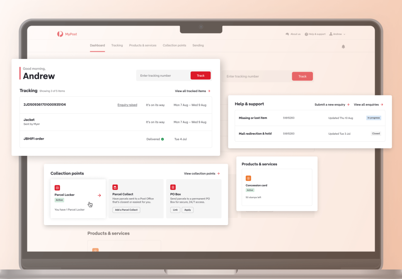The width and height of the screenshot is (402, 279).
Task: Click the Help & support question mark icon
Action: pos(305,34)
